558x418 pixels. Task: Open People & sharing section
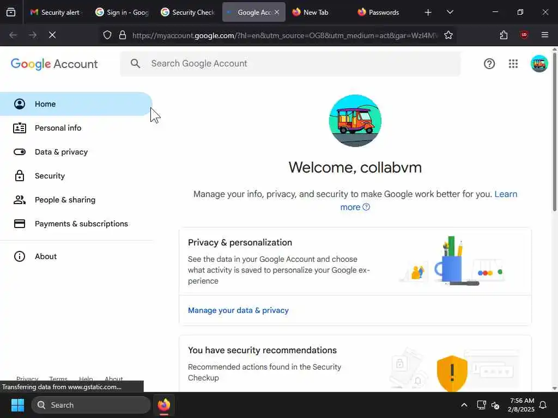point(76,200)
